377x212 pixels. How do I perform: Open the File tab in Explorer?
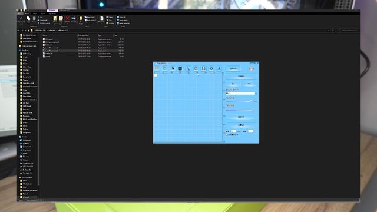19,14
